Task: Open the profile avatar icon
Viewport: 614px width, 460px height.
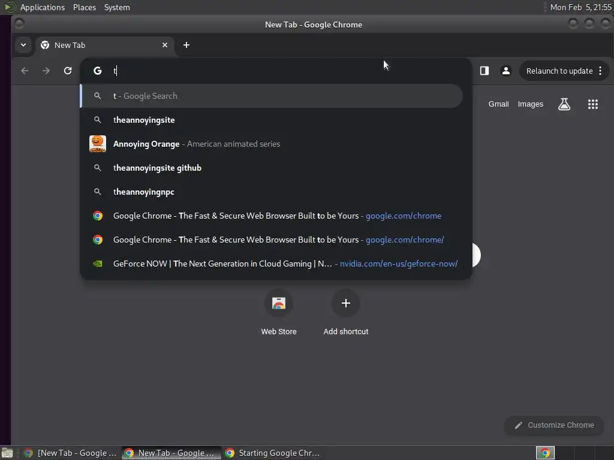Action: point(506,71)
